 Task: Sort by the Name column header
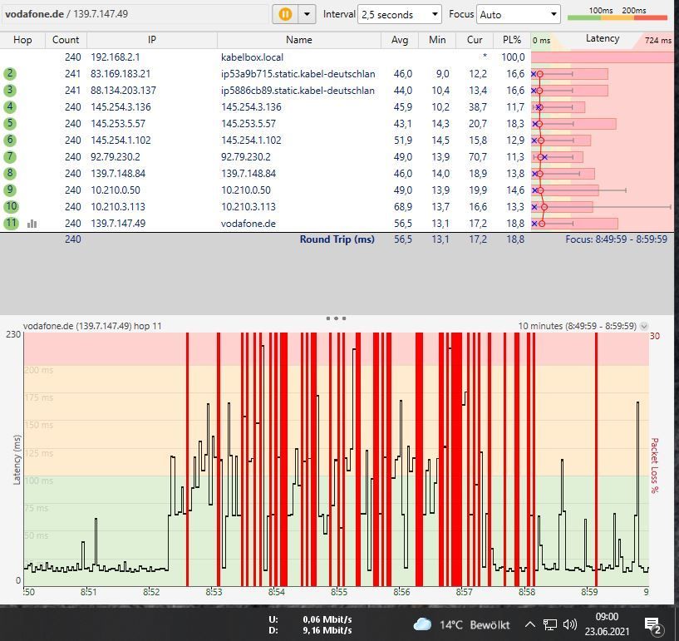tap(299, 40)
